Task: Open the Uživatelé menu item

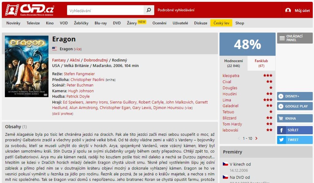Action: pos(180,23)
